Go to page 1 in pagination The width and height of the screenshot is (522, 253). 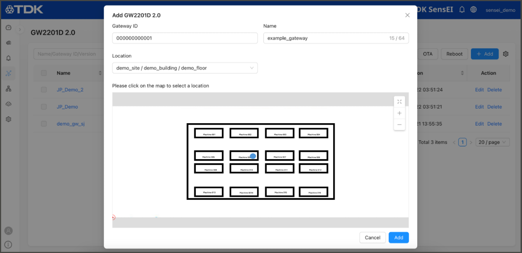463,142
